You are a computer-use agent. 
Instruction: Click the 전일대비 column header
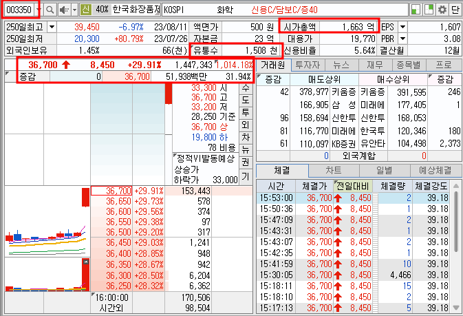(353, 187)
